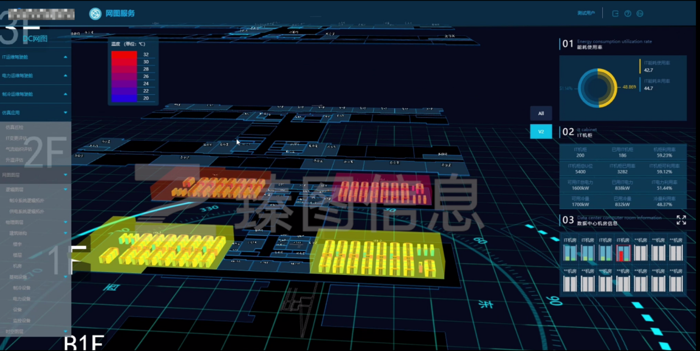Click the red 32°C legend color
This screenshot has height=351, width=700.
(x=124, y=55)
